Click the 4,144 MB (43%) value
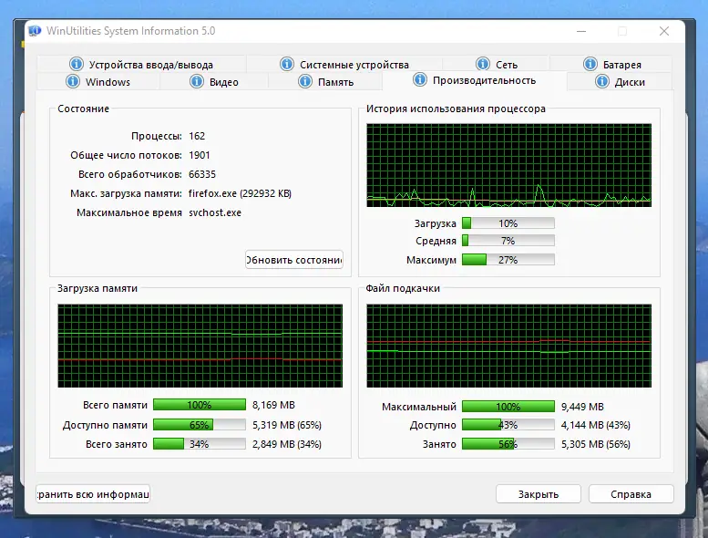This screenshot has height=538, width=708. click(x=596, y=425)
